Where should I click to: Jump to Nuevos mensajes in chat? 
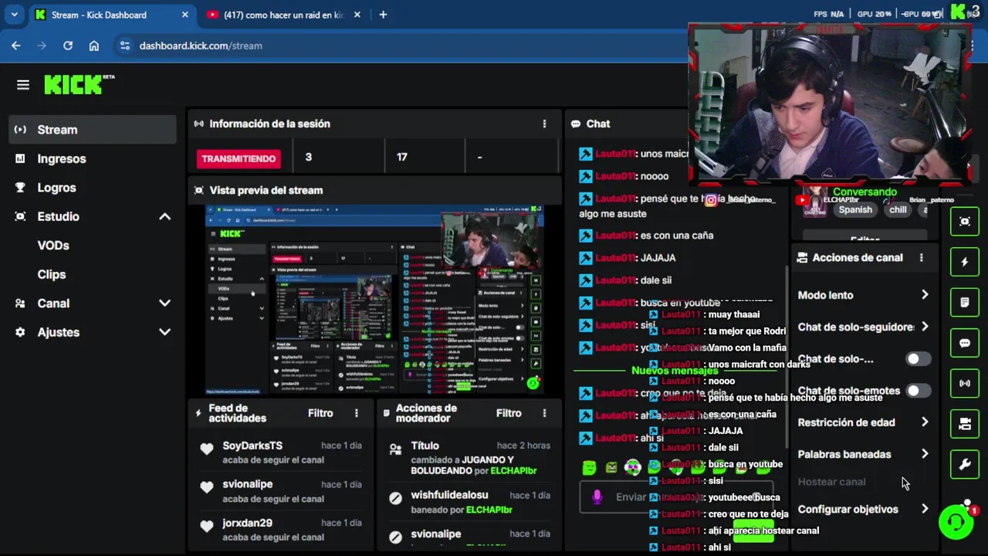(x=675, y=371)
